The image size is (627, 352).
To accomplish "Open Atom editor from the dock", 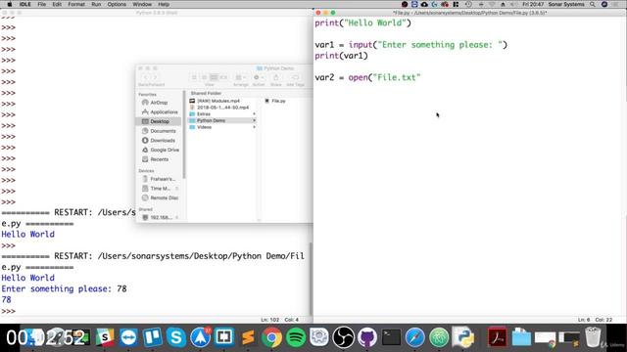I will point(439,337).
